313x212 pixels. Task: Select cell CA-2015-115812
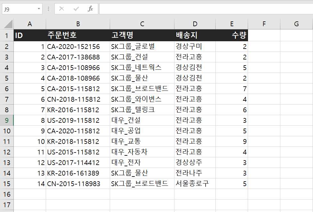pyautogui.click(x=78, y=89)
